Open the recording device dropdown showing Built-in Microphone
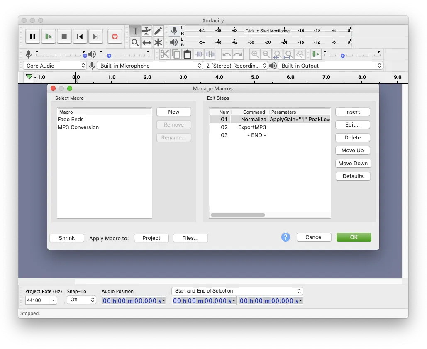 [x=150, y=65]
